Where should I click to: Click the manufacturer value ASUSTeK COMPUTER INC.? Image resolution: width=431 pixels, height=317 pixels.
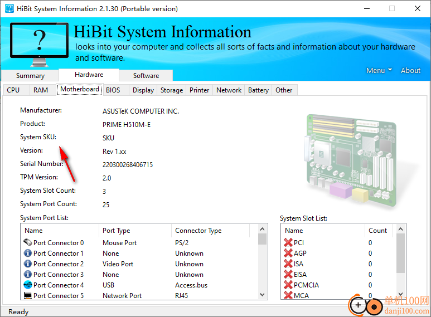pyautogui.click(x=141, y=111)
